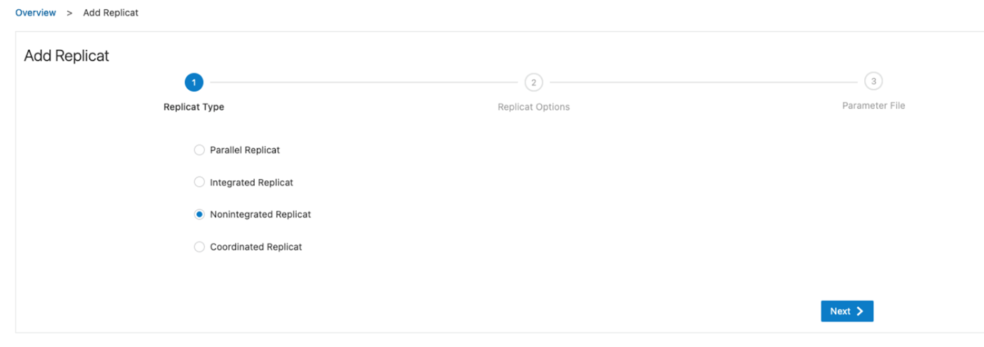The width and height of the screenshot is (984, 347).
Task: Switch to the Replicat Options step label
Action: tap(533, 107)
